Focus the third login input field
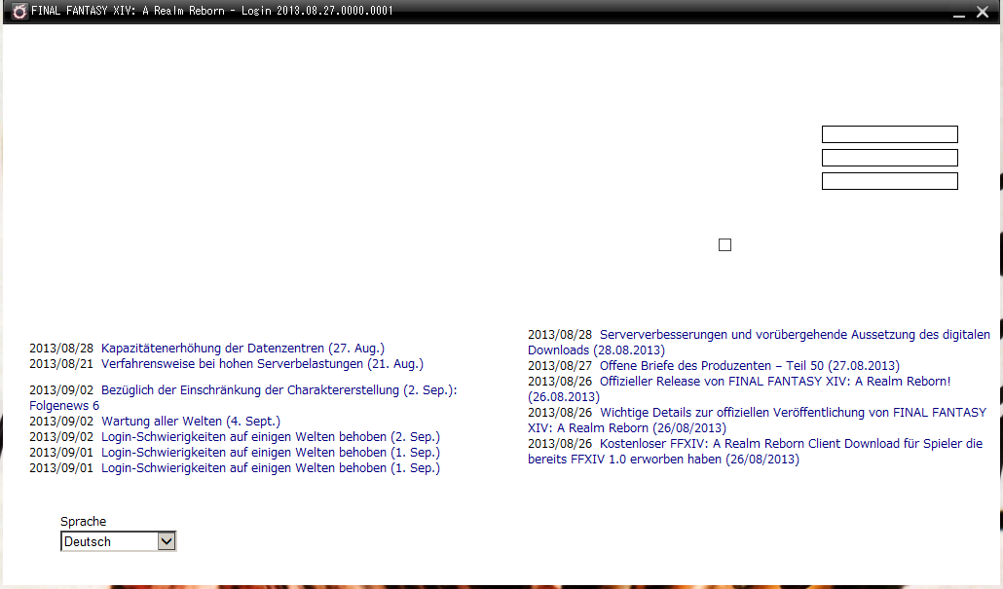The image size is (1003, 589). [890, 181]
